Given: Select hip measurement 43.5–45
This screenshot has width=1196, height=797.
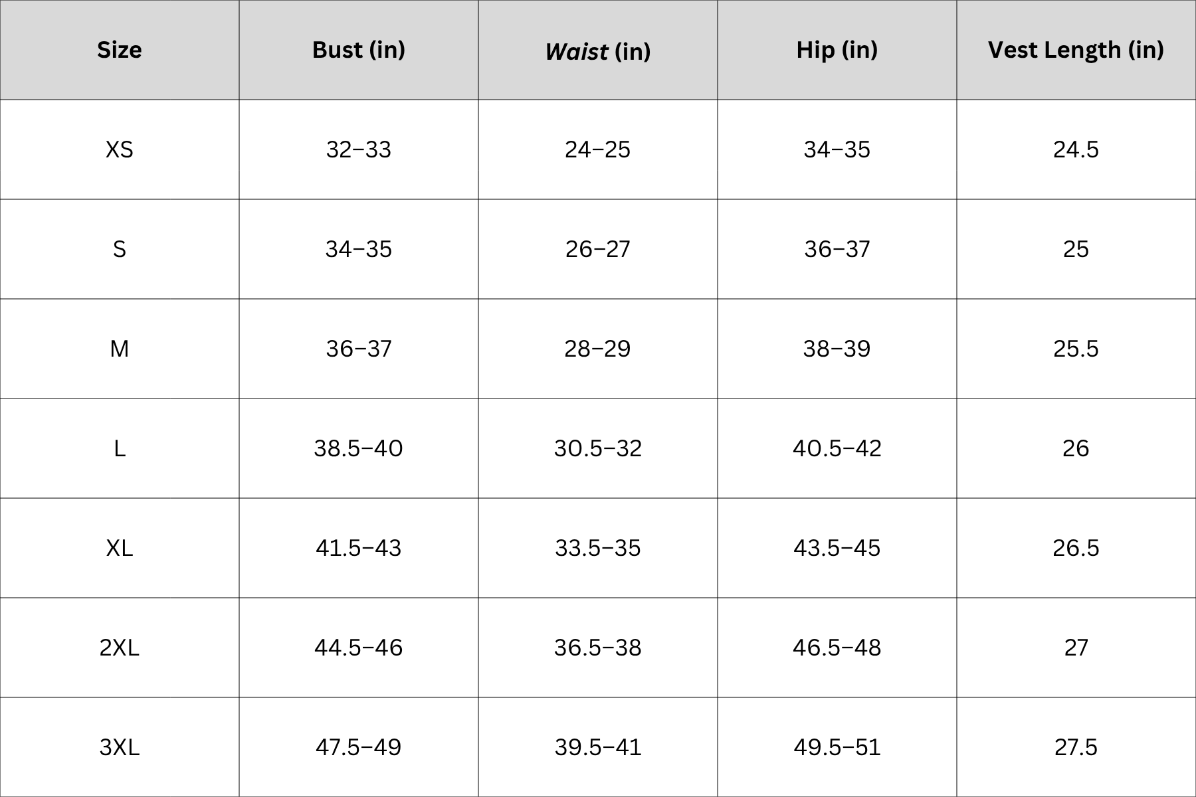Looking at the screenshot, I should [x=837, y=548].
